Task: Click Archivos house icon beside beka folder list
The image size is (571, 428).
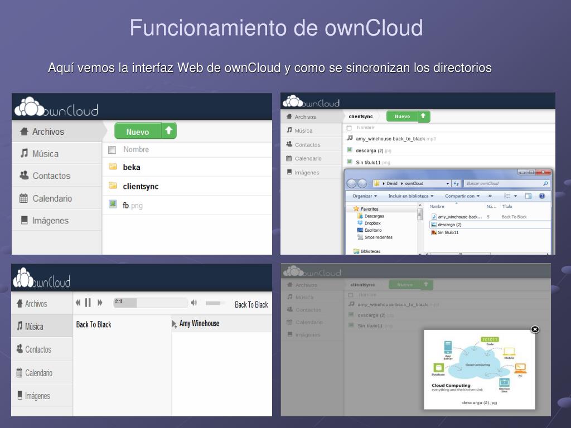Action: coord(24,132)
